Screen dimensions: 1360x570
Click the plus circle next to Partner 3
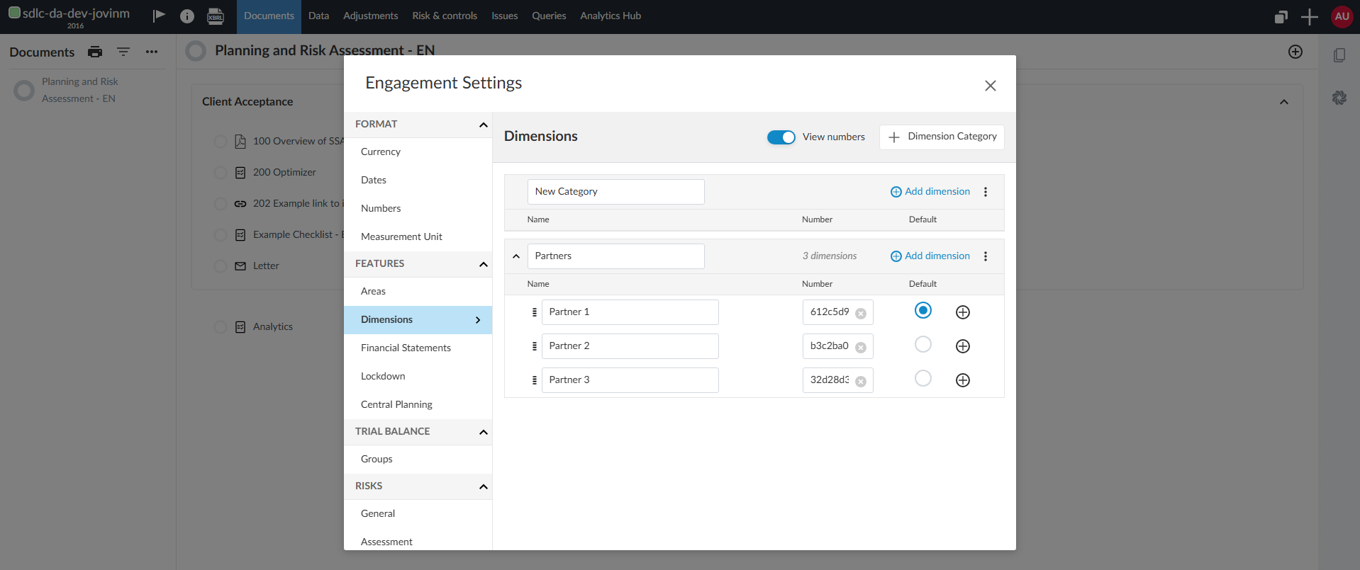[963, 380]
